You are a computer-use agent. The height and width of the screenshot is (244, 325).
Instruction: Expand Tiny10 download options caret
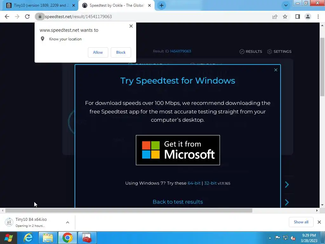[68, 222]
